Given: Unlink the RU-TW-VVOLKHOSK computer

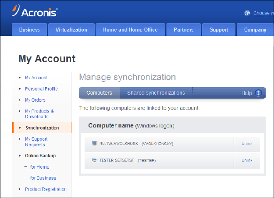Looking at the screenshot, I should (x=247, y=143).
